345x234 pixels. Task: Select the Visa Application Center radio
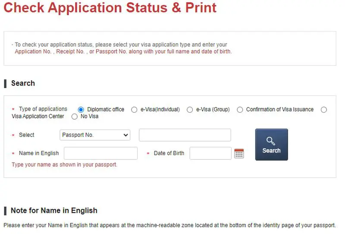point(324,110)
